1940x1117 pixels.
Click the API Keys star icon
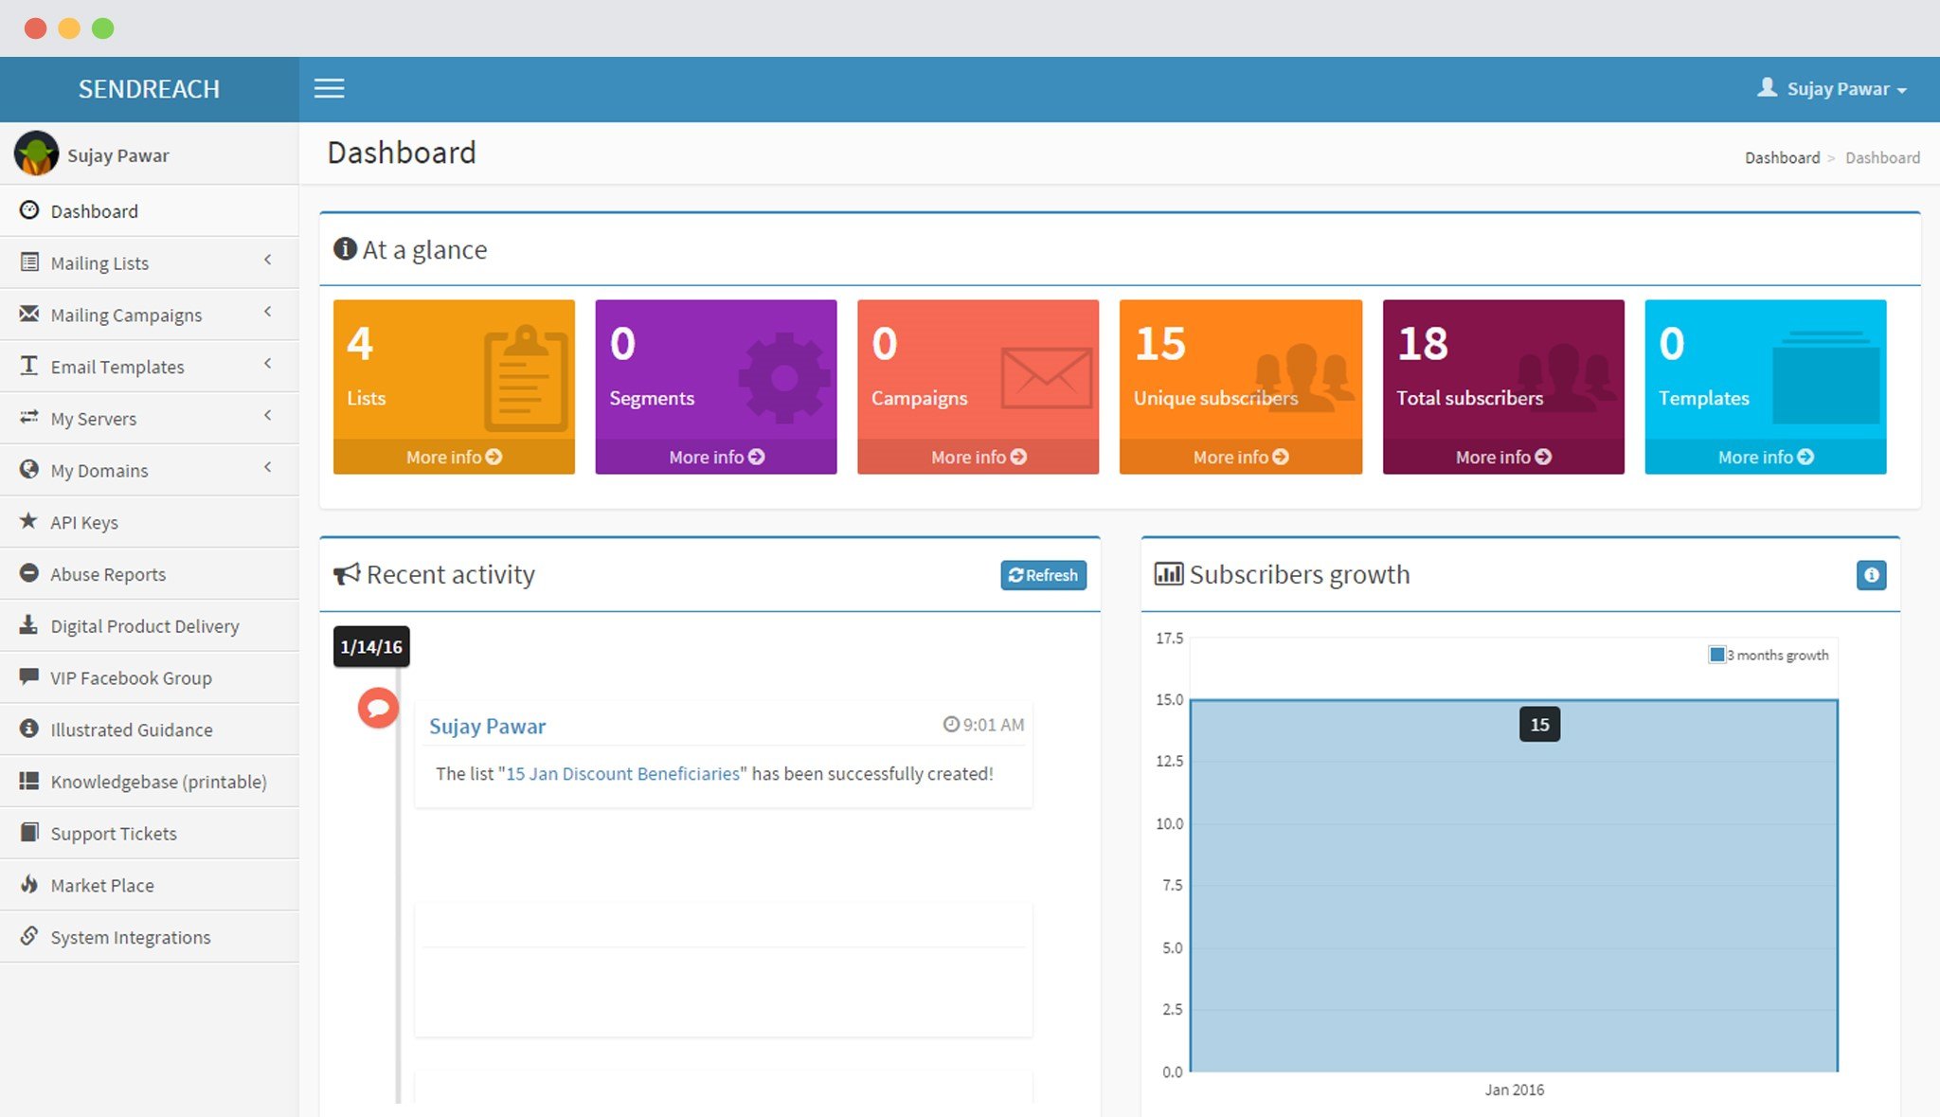pos(29,521)
